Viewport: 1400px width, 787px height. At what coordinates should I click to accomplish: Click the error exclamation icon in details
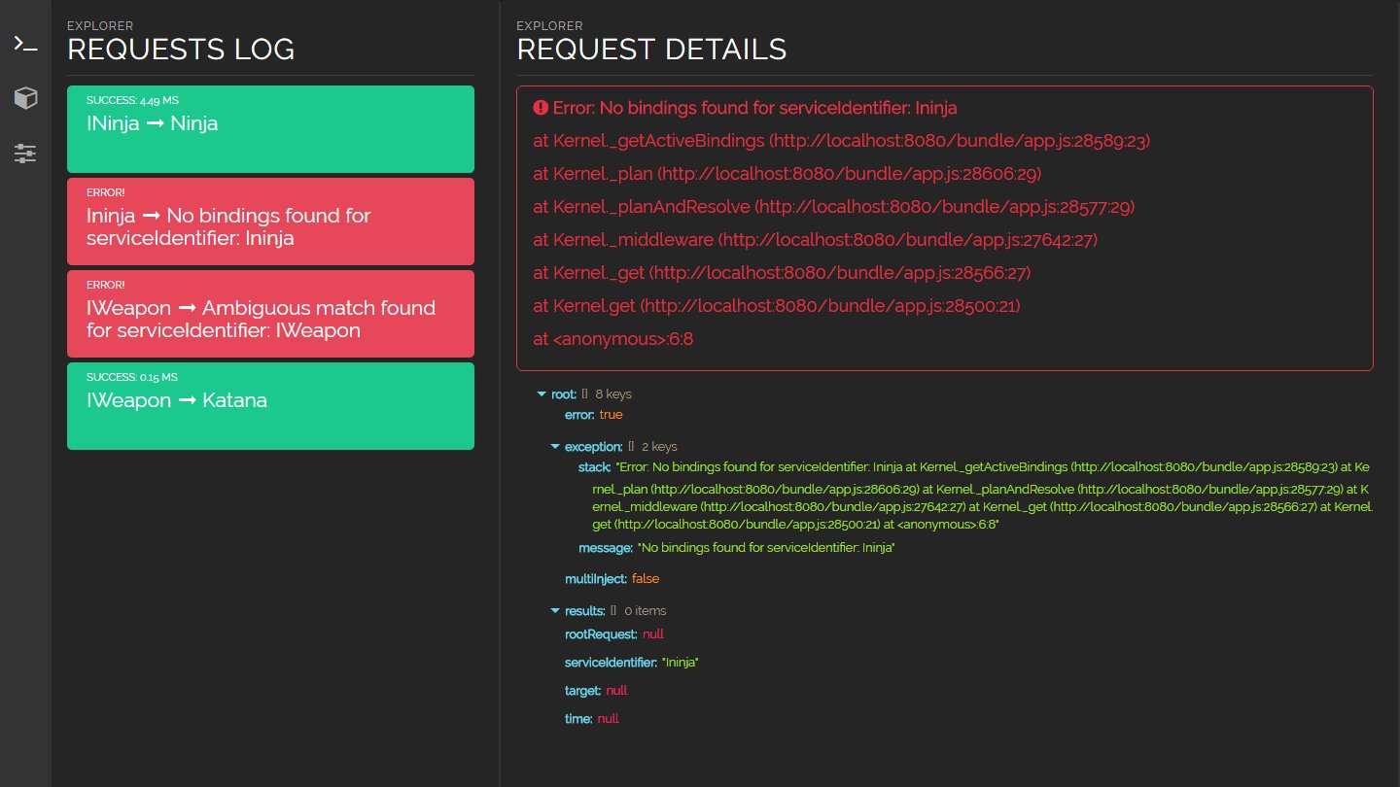point(541,108)
